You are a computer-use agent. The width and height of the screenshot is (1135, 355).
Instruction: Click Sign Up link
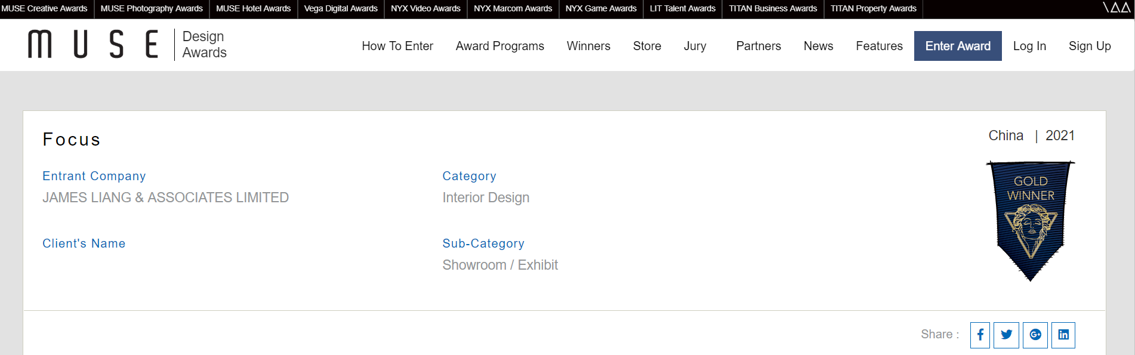pos(1090,46)
